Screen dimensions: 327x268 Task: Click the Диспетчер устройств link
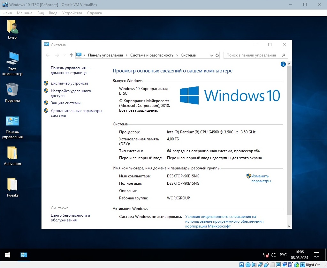[x=69, y=83]
